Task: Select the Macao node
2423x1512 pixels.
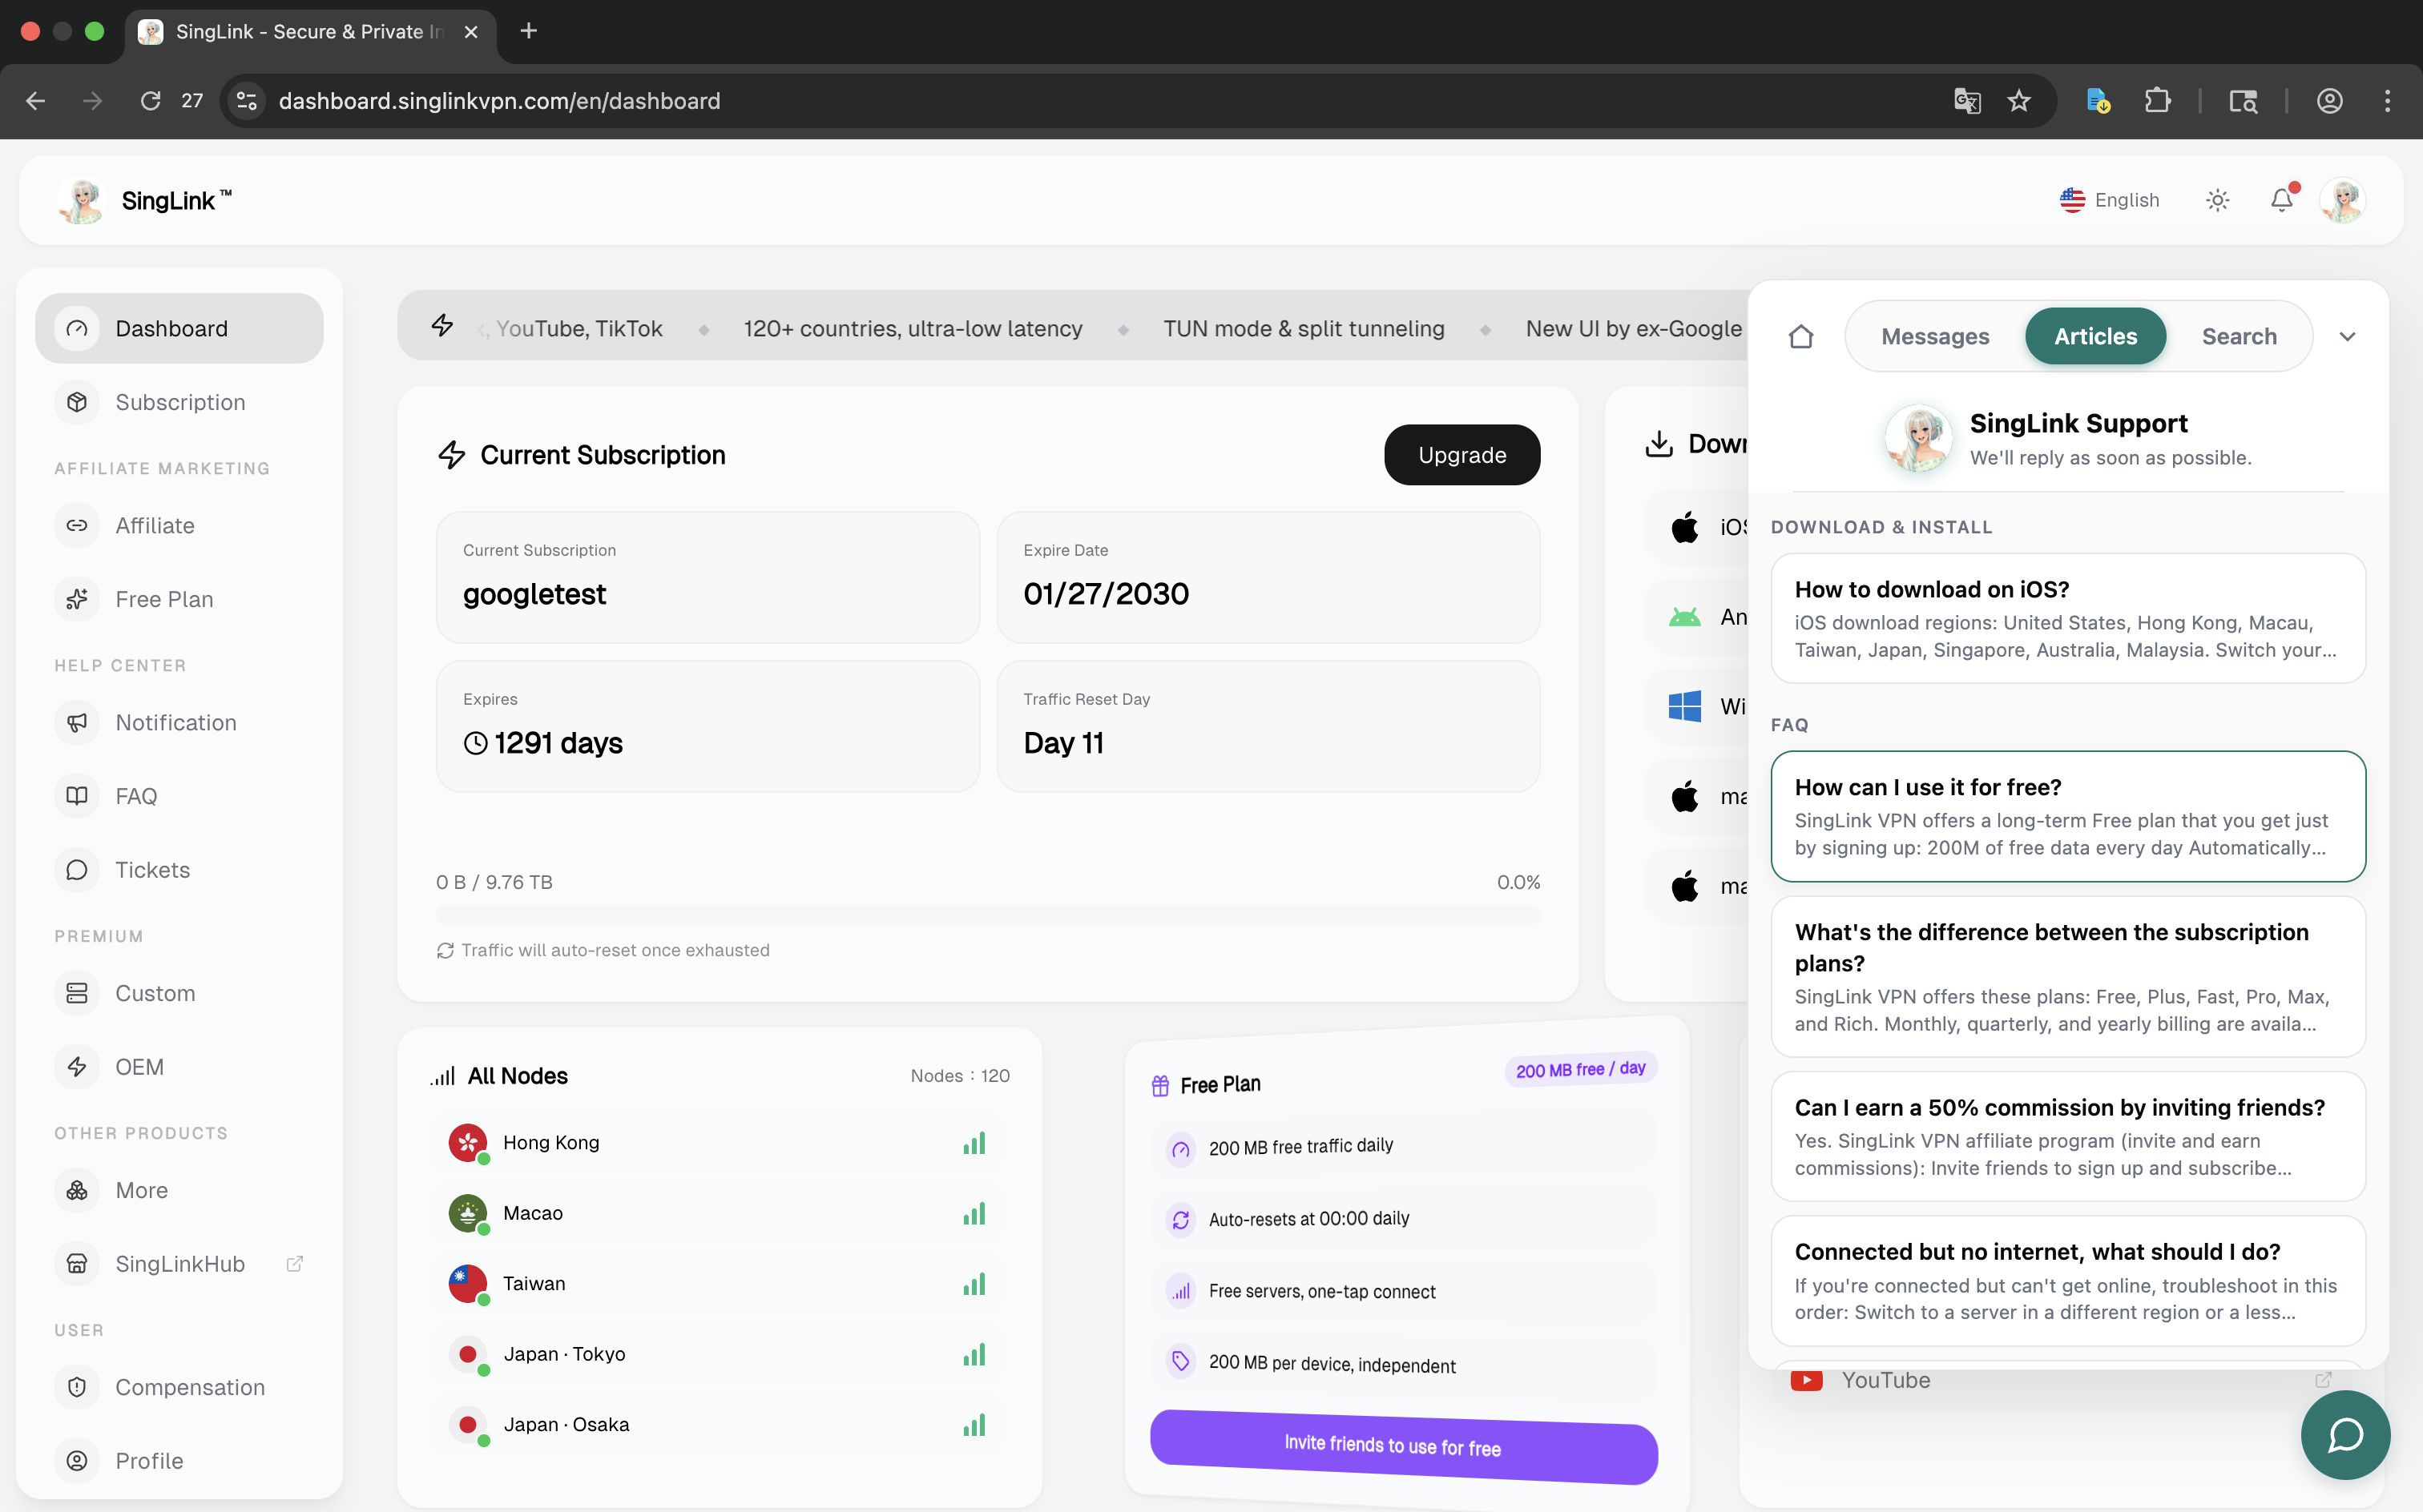Action: (720, 1213)
